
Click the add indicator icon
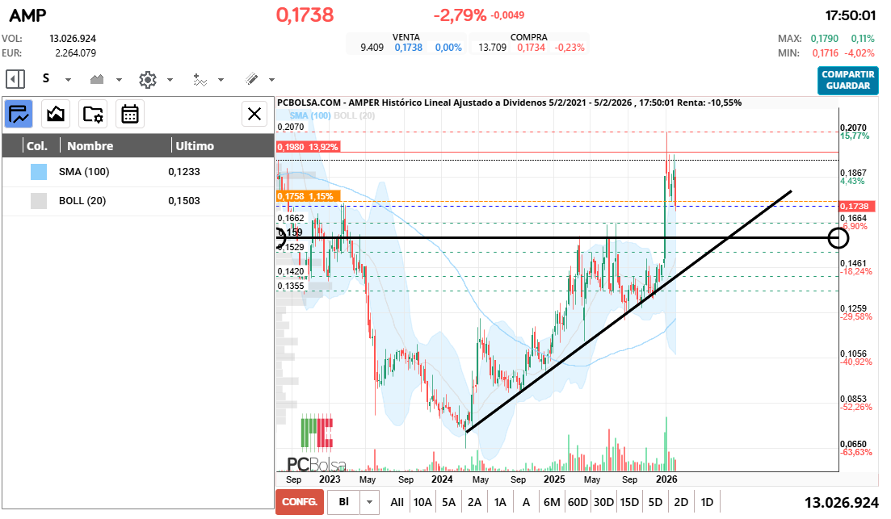(200, 79)
